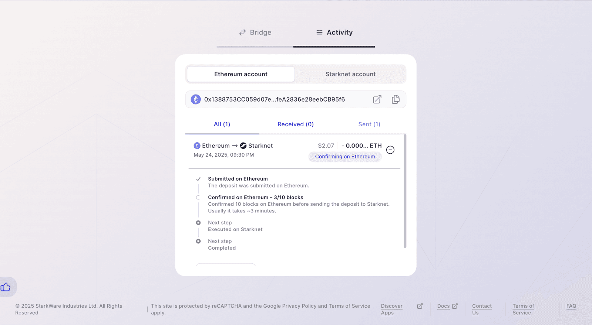Click the Submitted on Ethereum checkmark icon
The image size is (592, 325).
[x=198, y=179]
